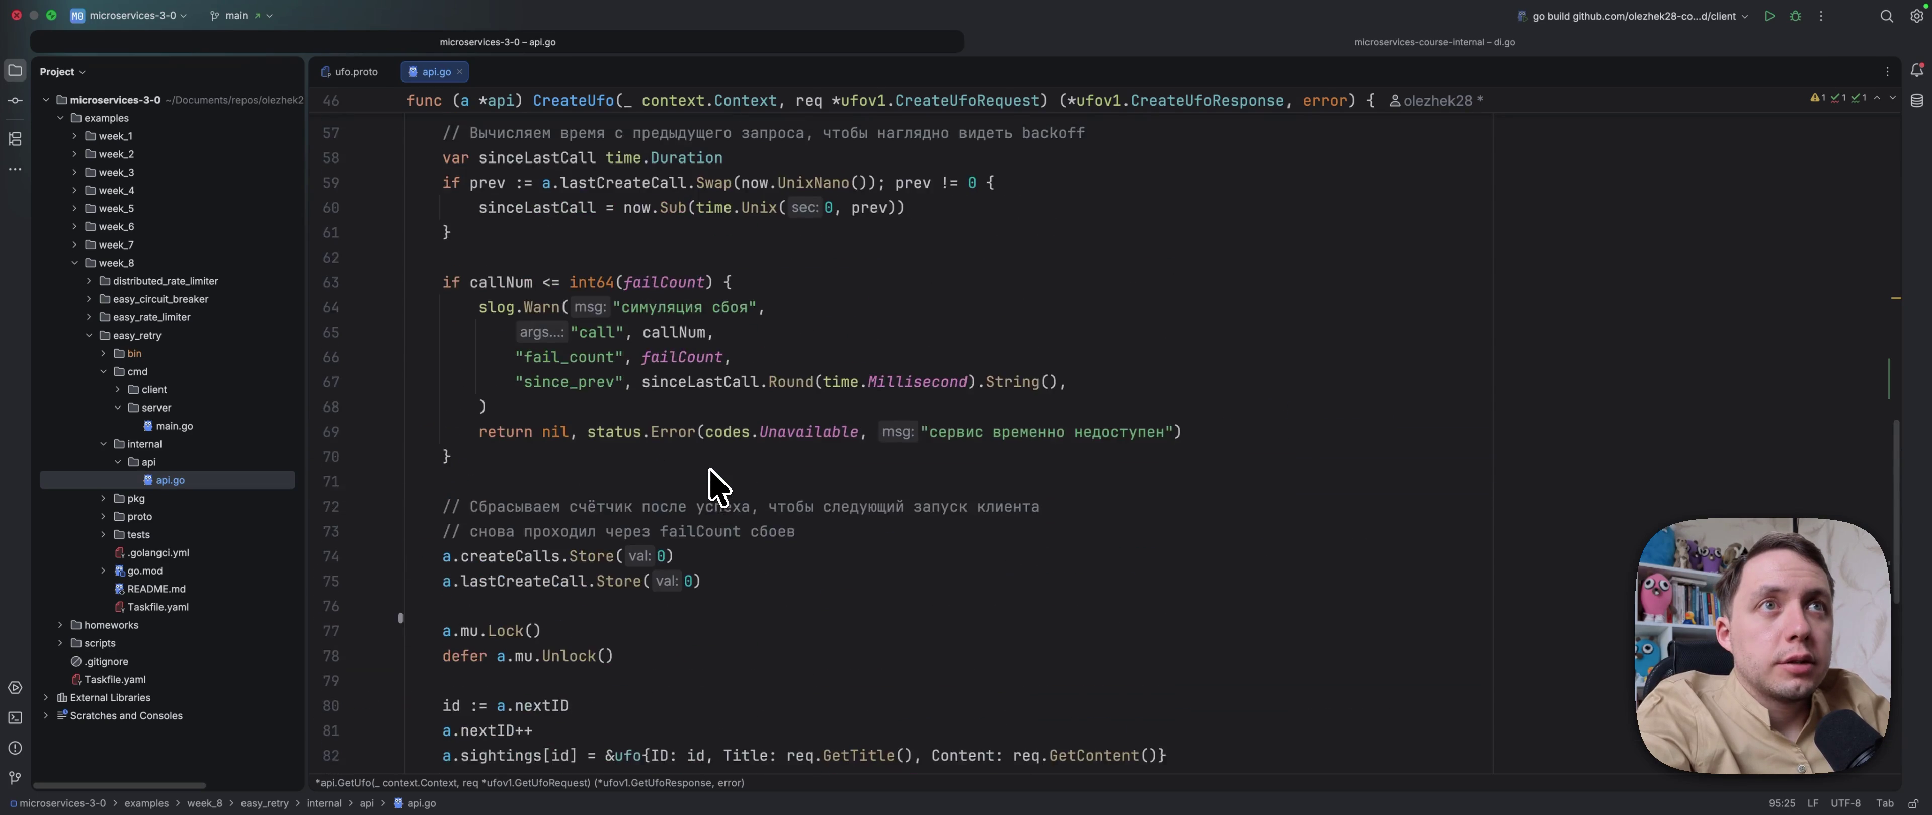Open Search Everywhere magnifier

1887,16
